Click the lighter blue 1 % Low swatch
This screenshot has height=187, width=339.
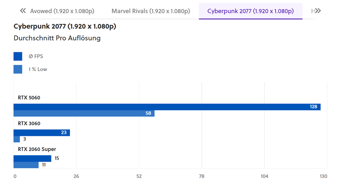18,69
